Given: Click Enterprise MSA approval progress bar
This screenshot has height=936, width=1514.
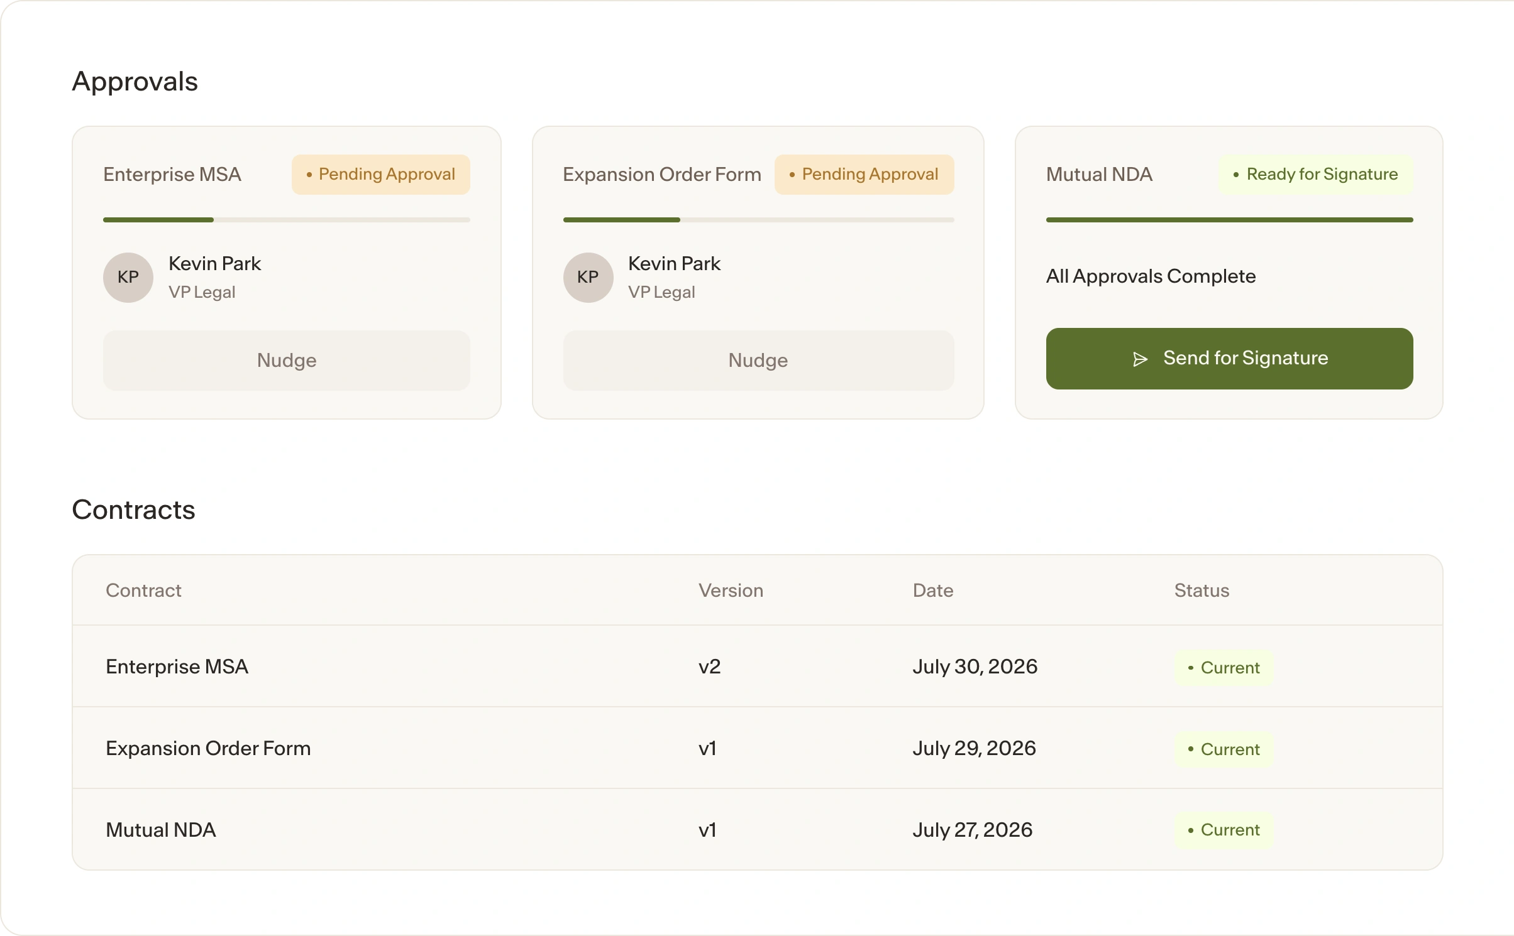Looking at the screenshot, I should tap(287, 220).
